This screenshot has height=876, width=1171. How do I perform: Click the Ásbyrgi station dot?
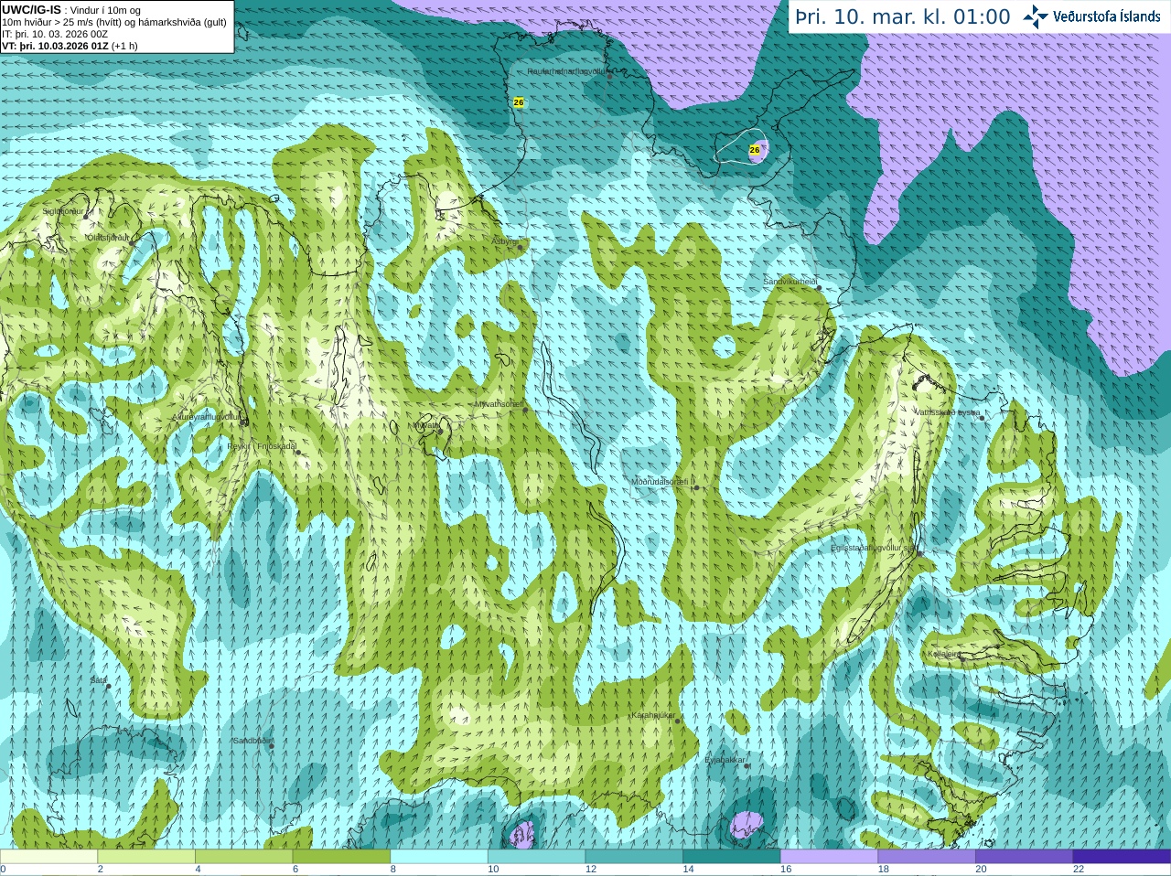(520, 247)
